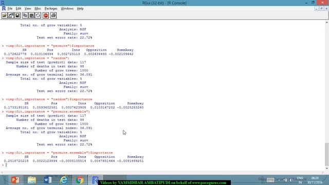Click the Paste toolbar icon
Screen dimensions: 329x185
tap(32, 15)
